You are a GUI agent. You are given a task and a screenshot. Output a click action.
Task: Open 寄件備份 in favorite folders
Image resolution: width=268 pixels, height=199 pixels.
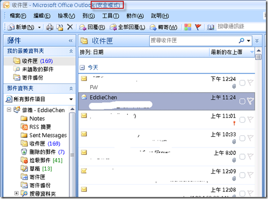pos(28,78)
